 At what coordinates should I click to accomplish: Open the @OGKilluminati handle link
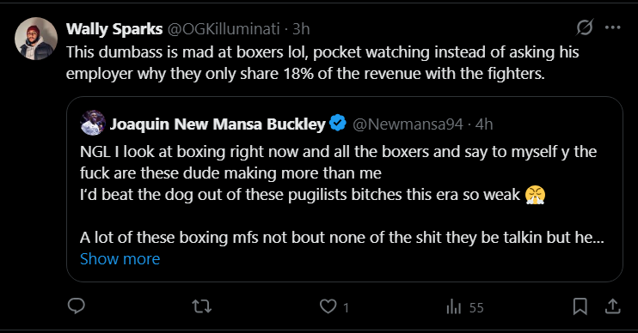tap(224, 29)
